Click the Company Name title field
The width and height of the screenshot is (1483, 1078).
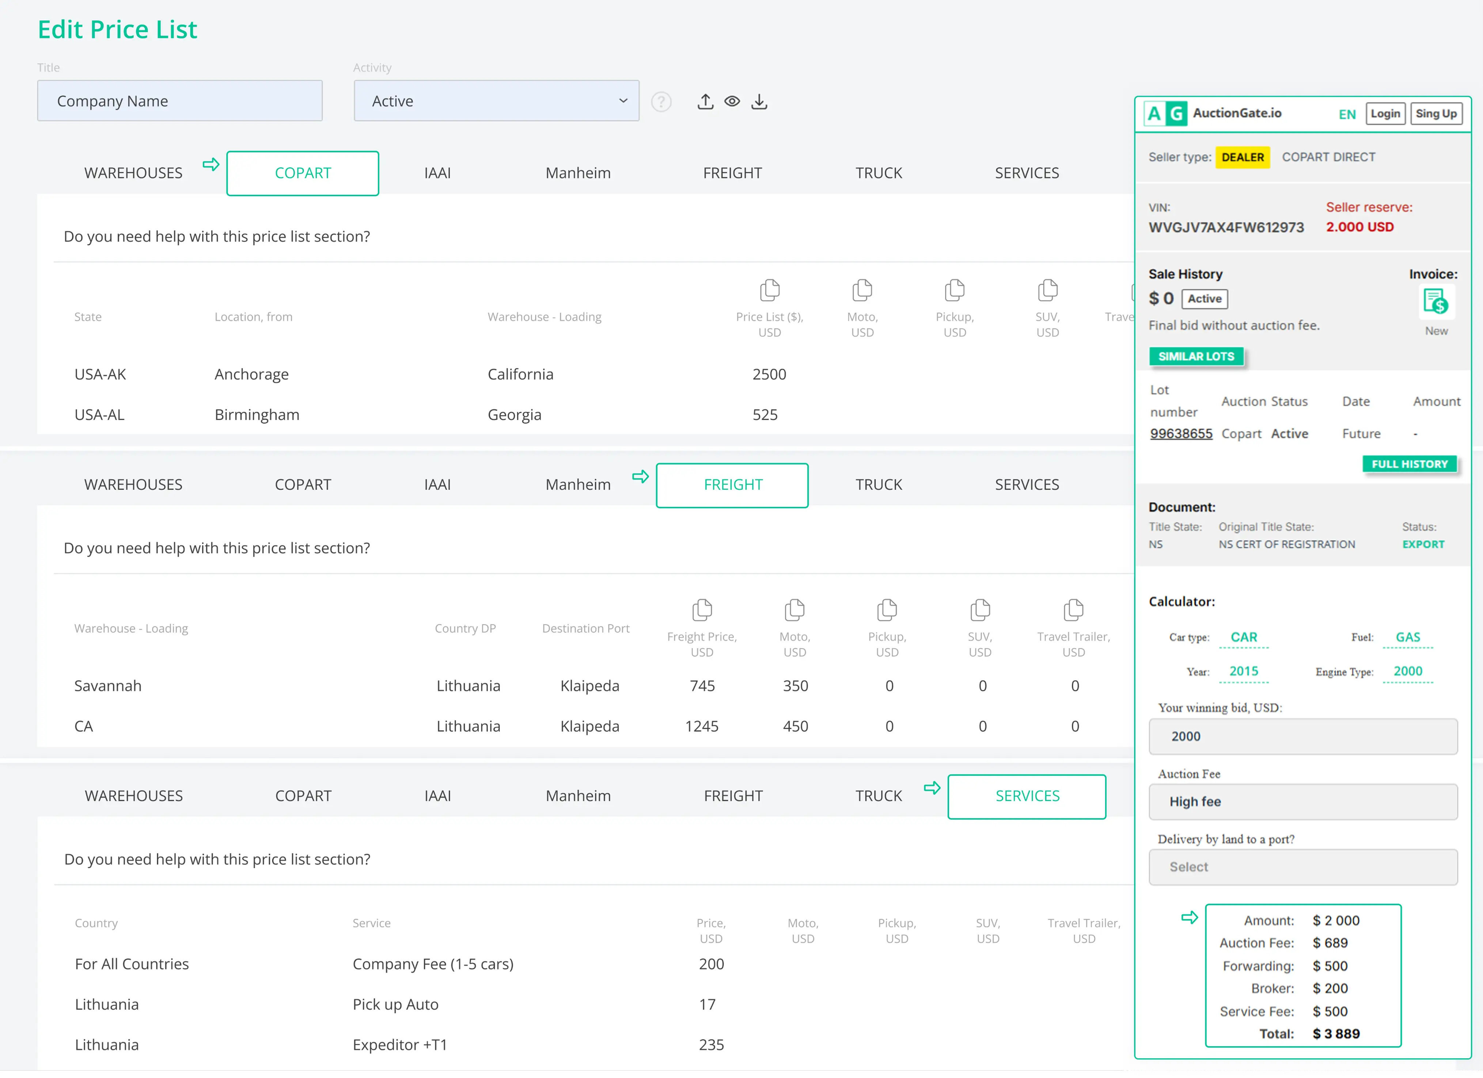point(180,101)
